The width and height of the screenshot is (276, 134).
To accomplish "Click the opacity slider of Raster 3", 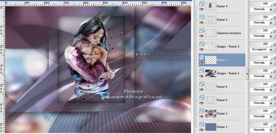I will (261, 17).
